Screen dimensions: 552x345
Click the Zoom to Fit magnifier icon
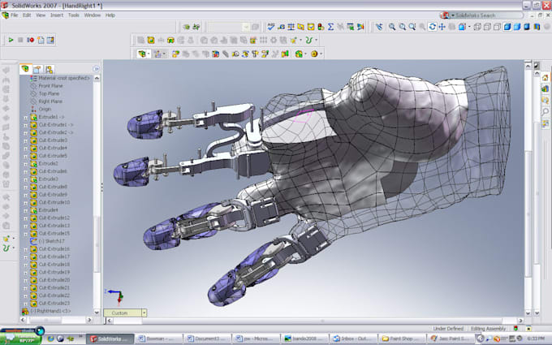(x=391, y=27)
